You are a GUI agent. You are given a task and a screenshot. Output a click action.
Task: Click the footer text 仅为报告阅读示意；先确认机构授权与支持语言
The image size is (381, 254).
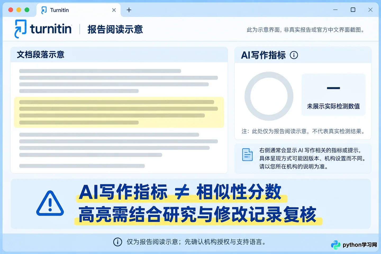click(x=196, y=242)
